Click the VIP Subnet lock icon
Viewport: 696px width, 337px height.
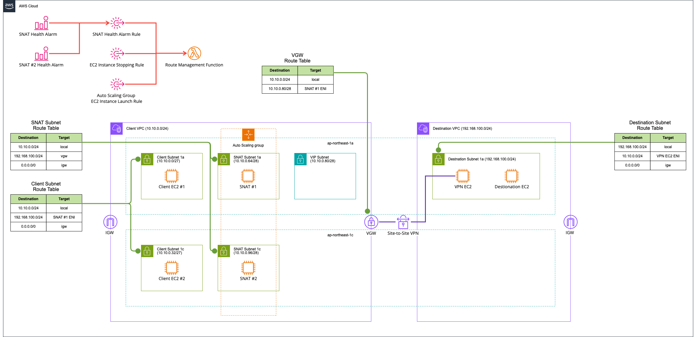point(300,159)
